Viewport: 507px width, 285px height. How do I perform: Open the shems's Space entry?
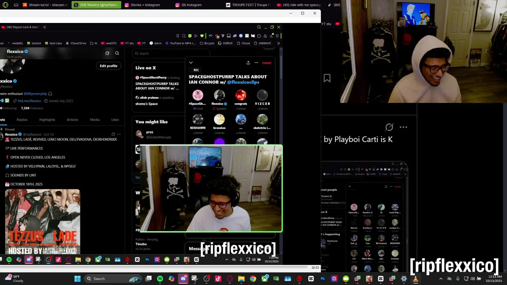[x=154, y=101]
